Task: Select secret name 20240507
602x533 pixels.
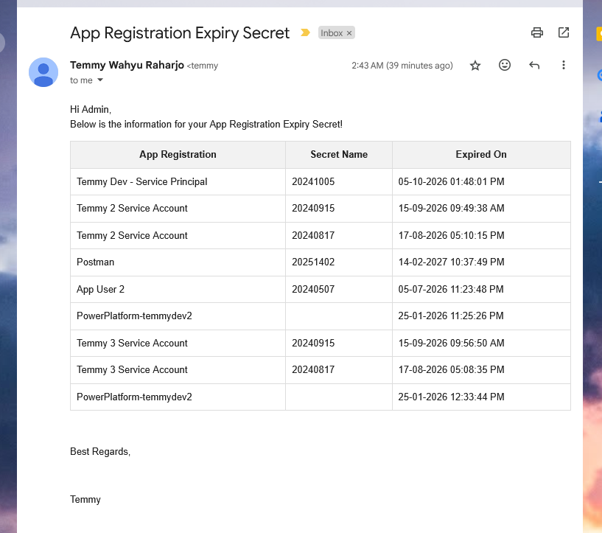Action: click(313, 289)
